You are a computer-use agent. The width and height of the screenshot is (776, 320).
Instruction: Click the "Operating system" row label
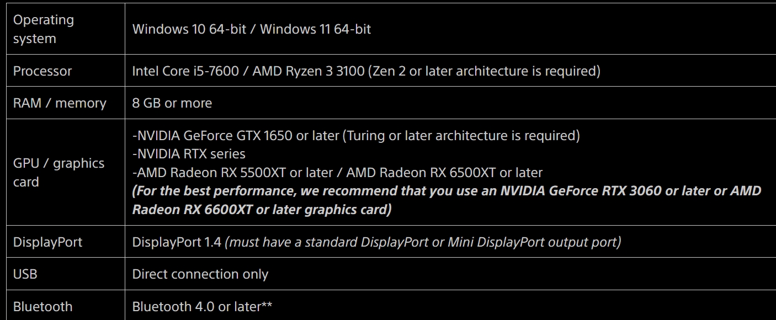43,29
